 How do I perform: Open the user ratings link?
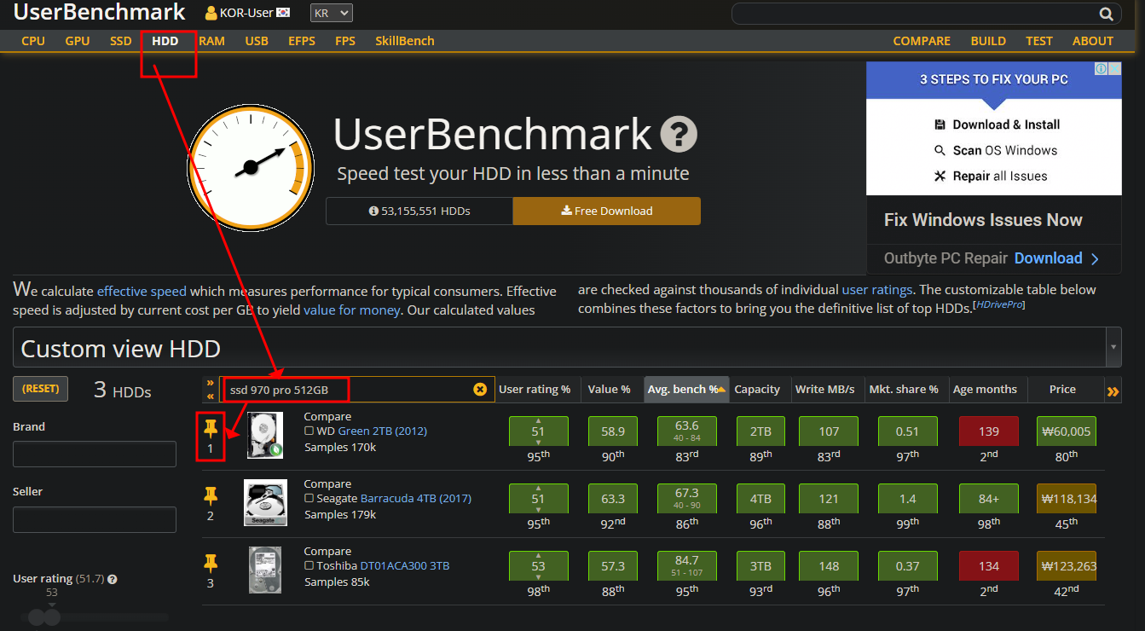click(876, 289)
